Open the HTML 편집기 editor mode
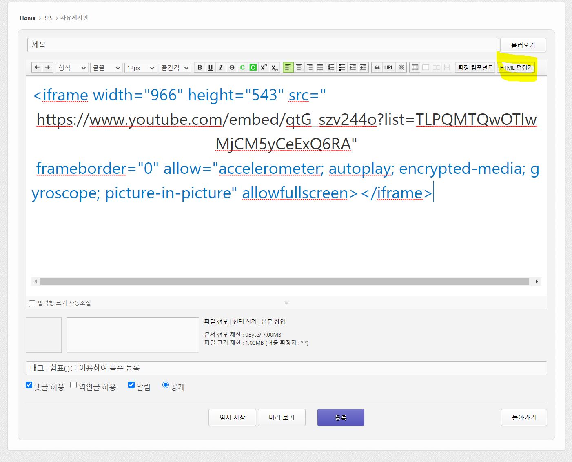This screenshot has height=462, width=572. click(516, 68)
